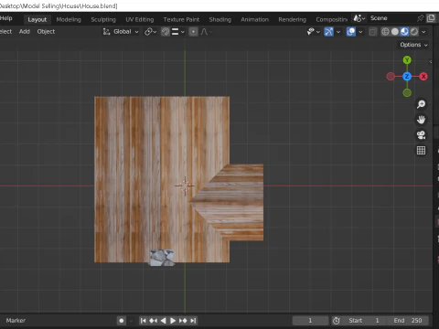Click the negative X axis gizmo dot
This screenshot has height=329, width=439.
391,77
